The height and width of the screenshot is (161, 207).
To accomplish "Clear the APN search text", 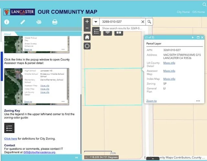I will [143, 22].
